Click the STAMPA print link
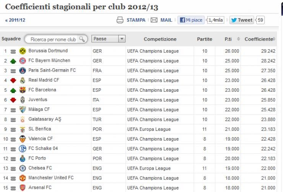The image size is (283, 192). [x=136, y=20]
